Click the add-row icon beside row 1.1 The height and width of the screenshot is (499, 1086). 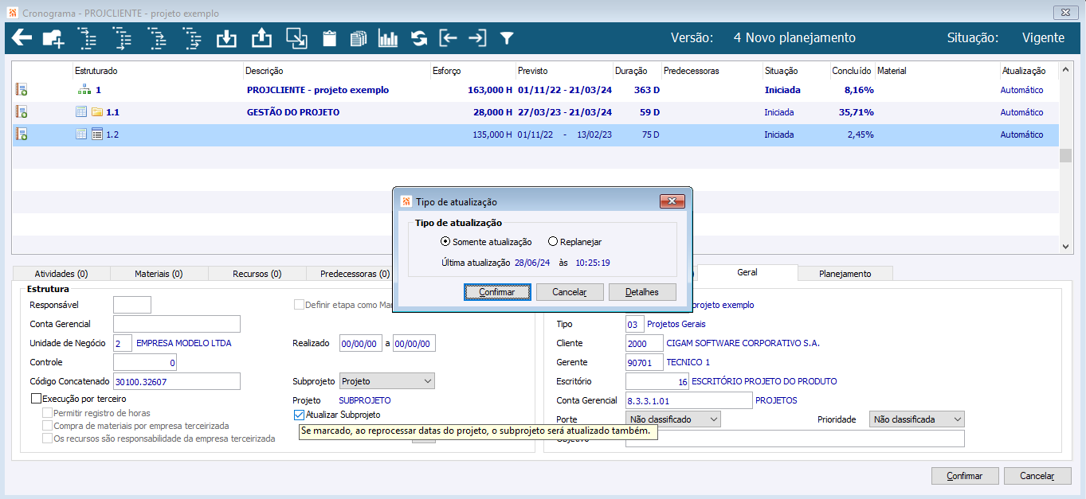coord(22,112)
